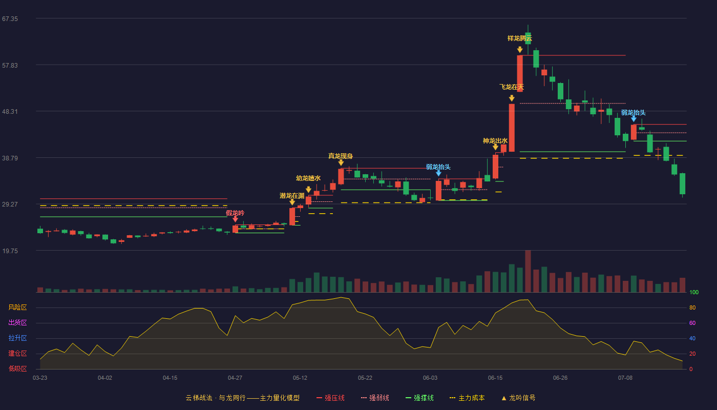This screenshot has height=410, width=717.
Task: Click the 05-22 date label
Action: [365, 378]
